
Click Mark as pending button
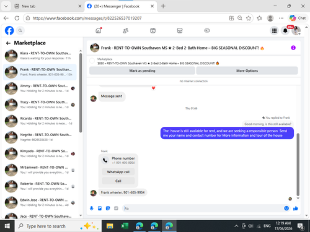point(142,71)
